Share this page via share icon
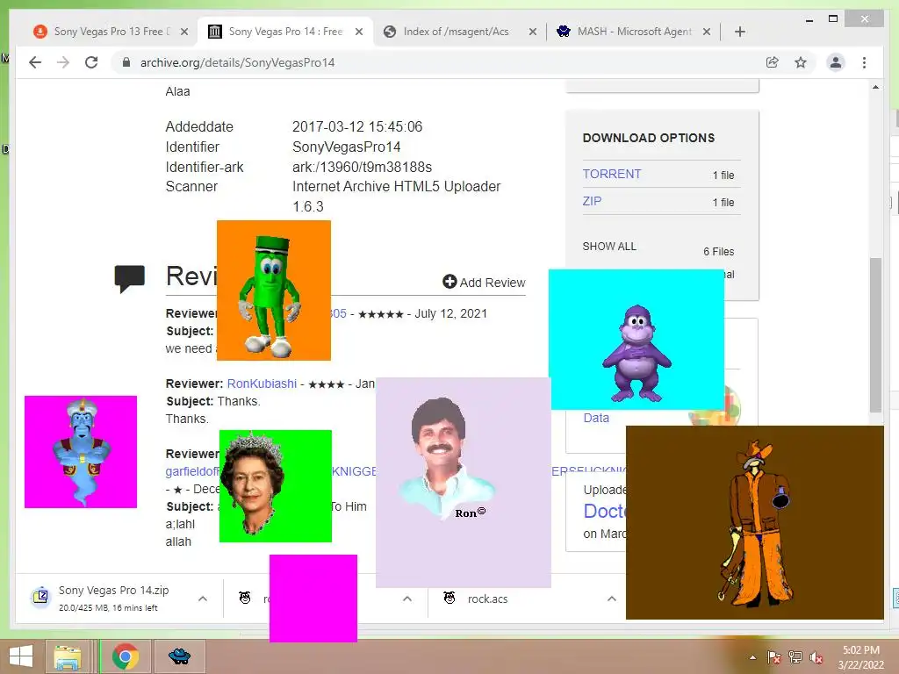The height and width of the screenshot is (674, 899). click(x=773, y=62)
